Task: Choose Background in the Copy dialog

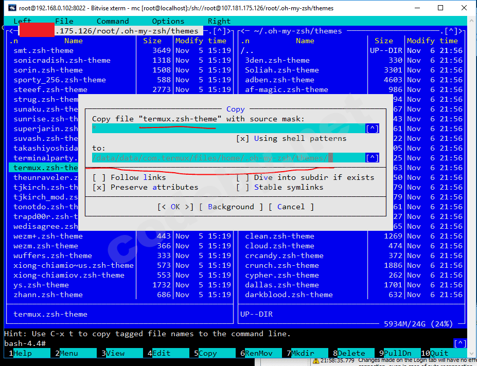Action: pyautogui.click(x=231, y=207)
